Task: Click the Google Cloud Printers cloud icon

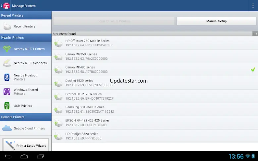Action: click(7, 128)
